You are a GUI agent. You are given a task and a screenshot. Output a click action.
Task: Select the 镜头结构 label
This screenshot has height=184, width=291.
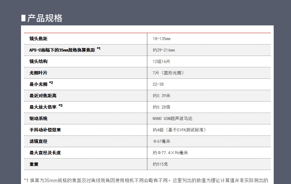click(x=38, y=61)
